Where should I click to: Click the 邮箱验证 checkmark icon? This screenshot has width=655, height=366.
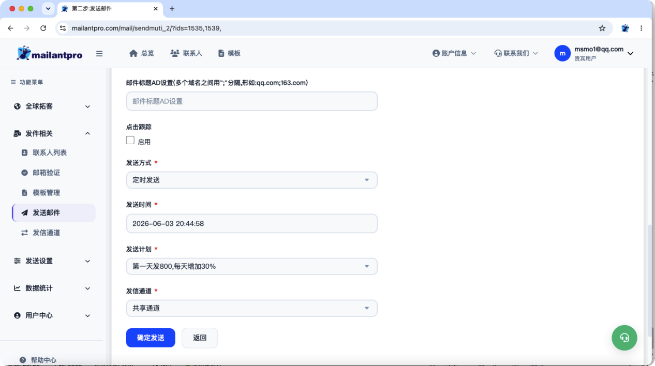click(24, 173)
